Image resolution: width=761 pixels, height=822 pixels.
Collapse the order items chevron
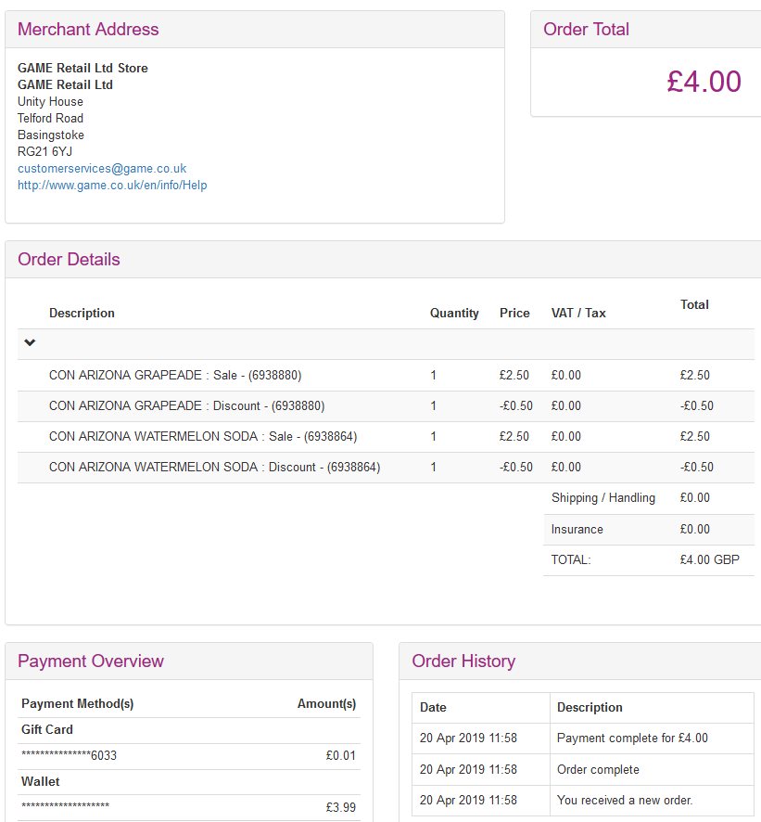point(30,343)
